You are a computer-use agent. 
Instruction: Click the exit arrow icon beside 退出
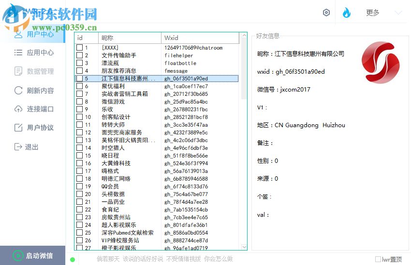point(18,147)
